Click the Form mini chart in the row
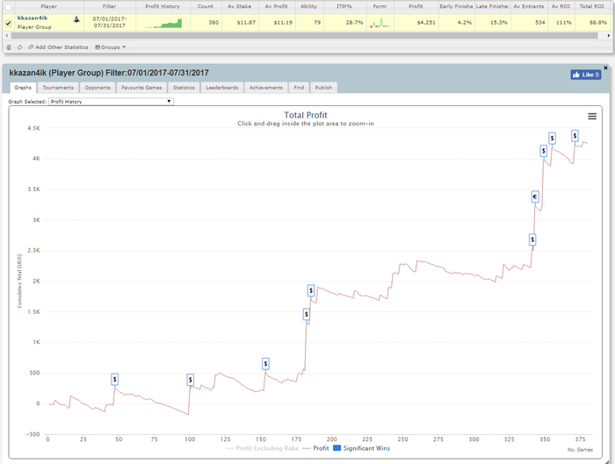Image resolution: width=615 pixels, height=464 pixels. point(380,23)
